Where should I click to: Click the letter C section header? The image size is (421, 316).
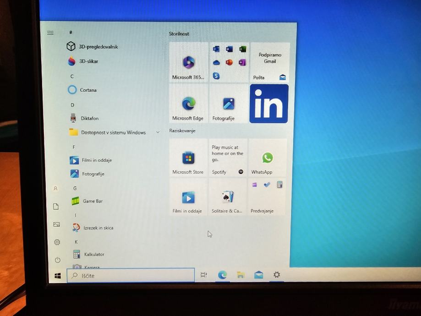pos(72,76)
